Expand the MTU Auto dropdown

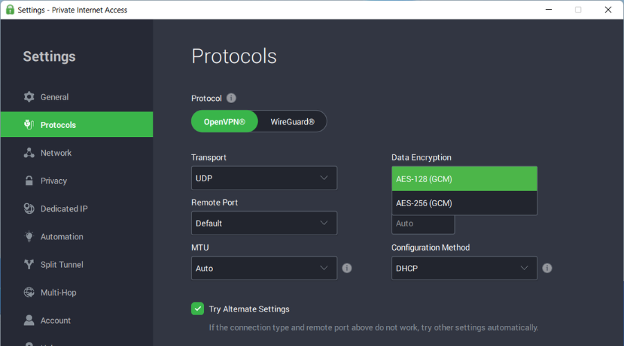click(263, 268)
